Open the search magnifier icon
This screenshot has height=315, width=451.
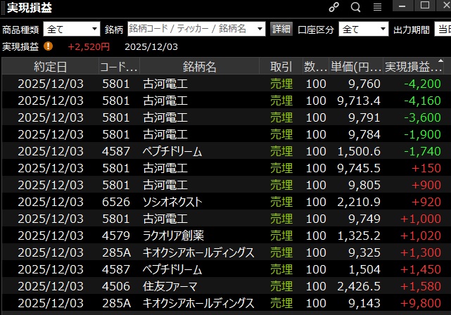355,8
